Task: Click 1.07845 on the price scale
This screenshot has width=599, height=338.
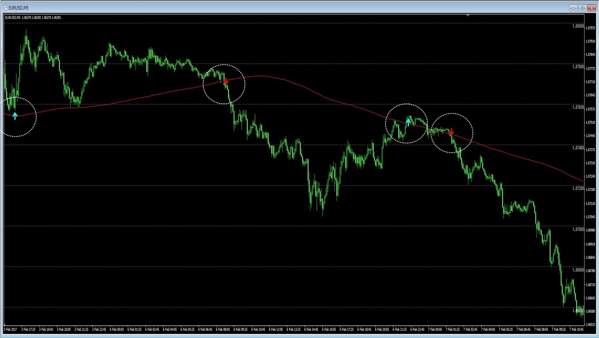Action: [x=591, y=55]
